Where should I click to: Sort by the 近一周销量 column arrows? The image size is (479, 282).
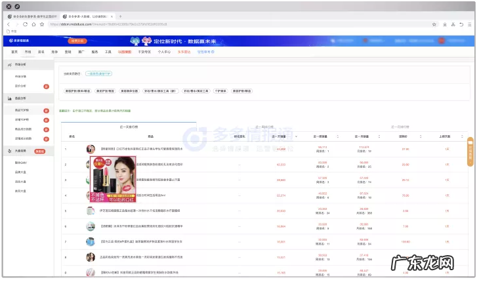[x=339, y=137]
